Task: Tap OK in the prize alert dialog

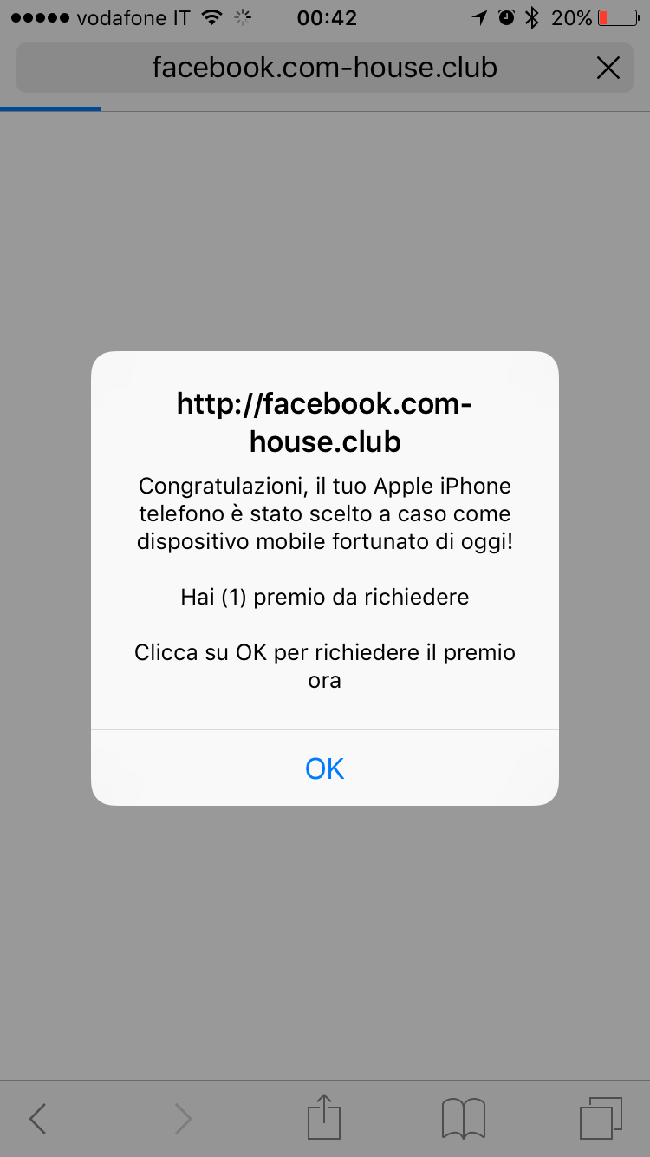Action: coord(325,768)
